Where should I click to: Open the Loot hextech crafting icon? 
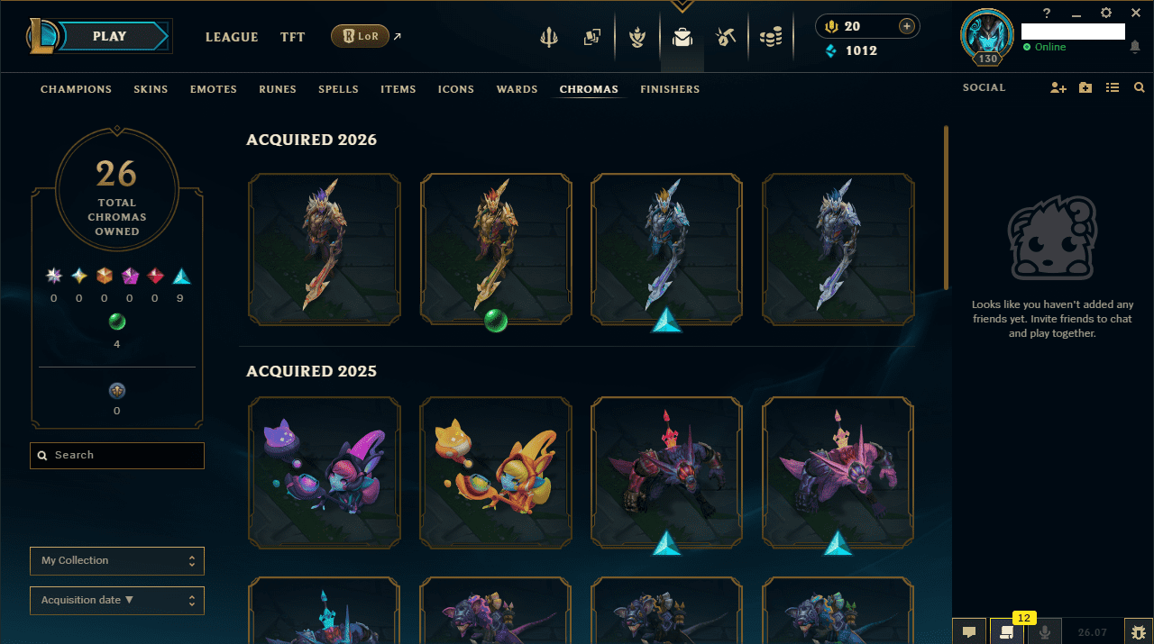click(x=726, y=37)
